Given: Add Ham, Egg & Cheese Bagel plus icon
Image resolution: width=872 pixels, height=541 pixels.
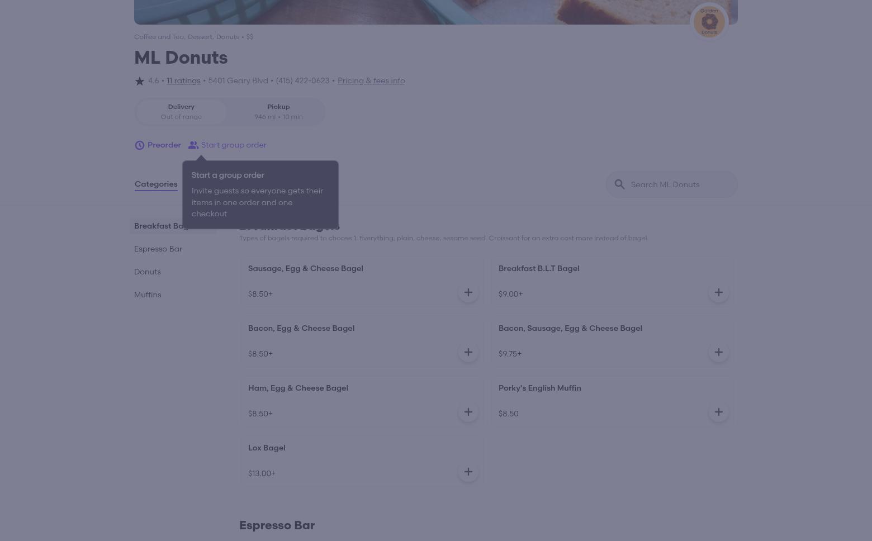Looking at the screenshot, I should [x=468, y=412].
